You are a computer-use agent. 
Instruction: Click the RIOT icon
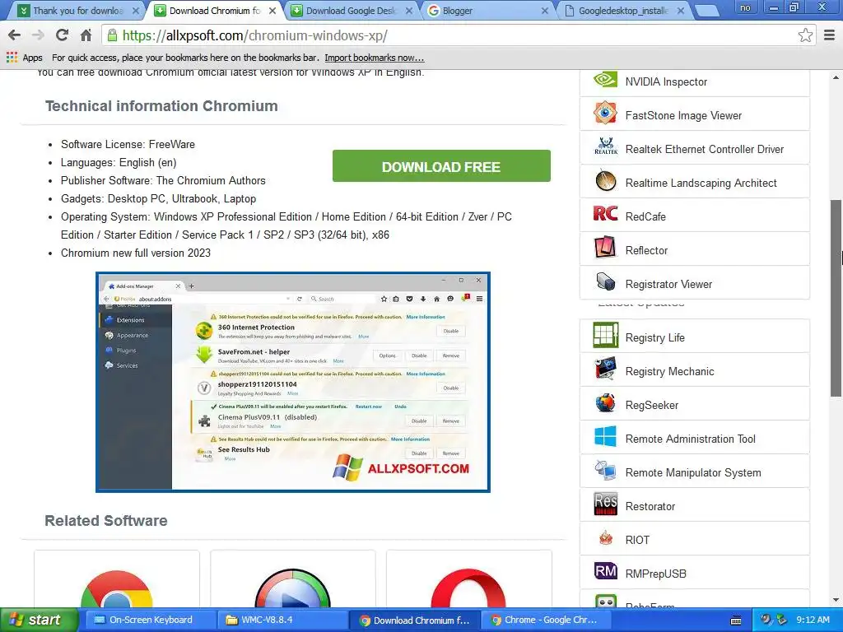(605, 538)
